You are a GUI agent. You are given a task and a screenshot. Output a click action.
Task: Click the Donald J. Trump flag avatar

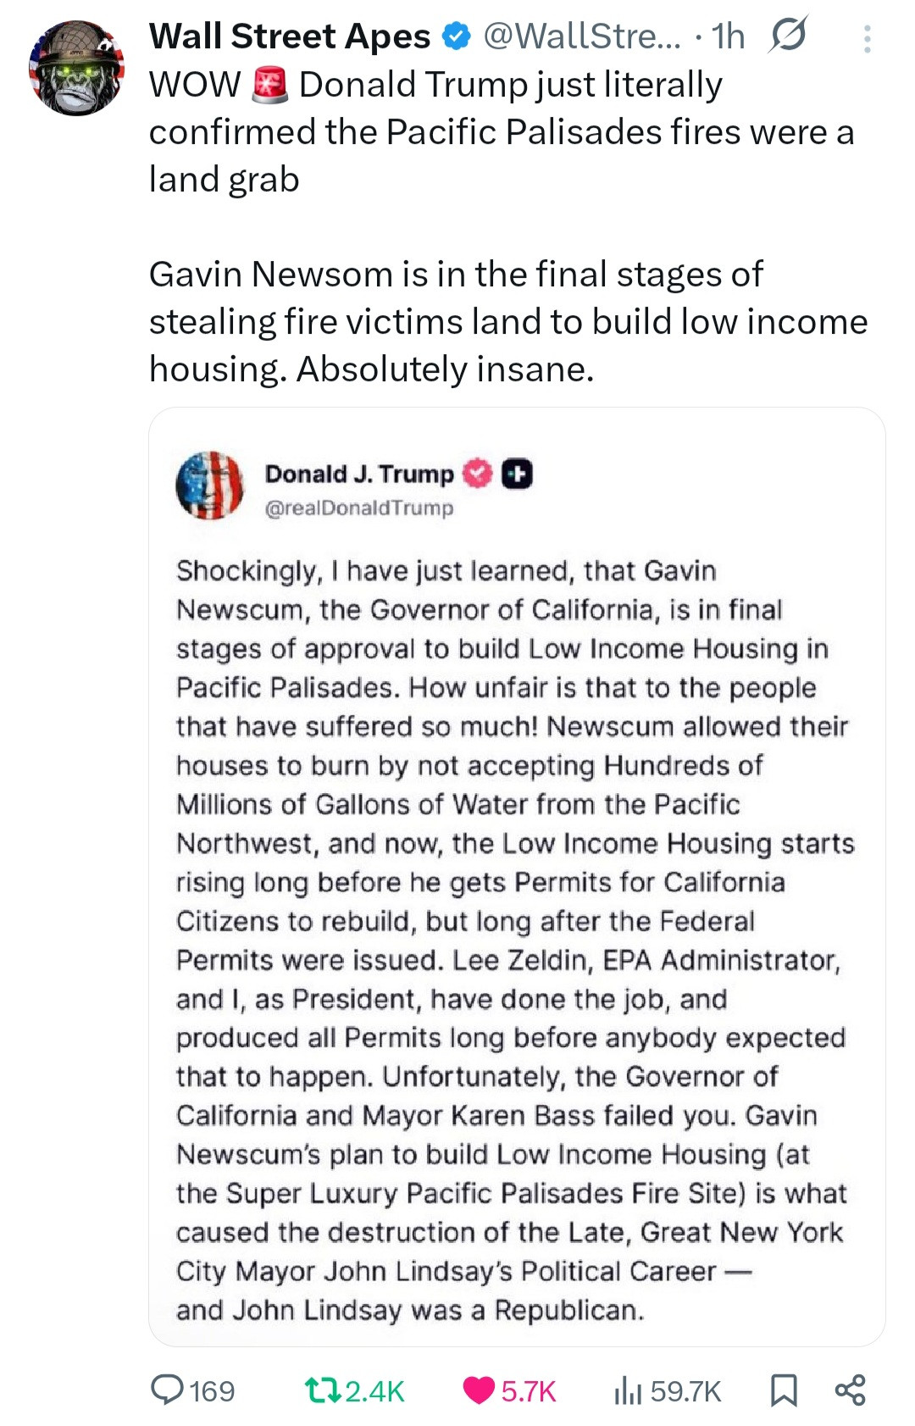click(x=209, y=486)
